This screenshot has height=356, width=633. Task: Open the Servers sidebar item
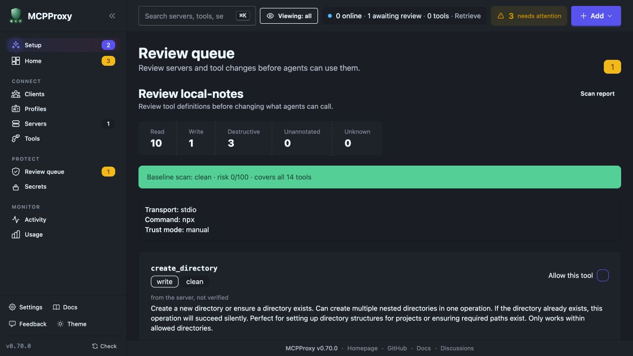click(x=63, y=124)
